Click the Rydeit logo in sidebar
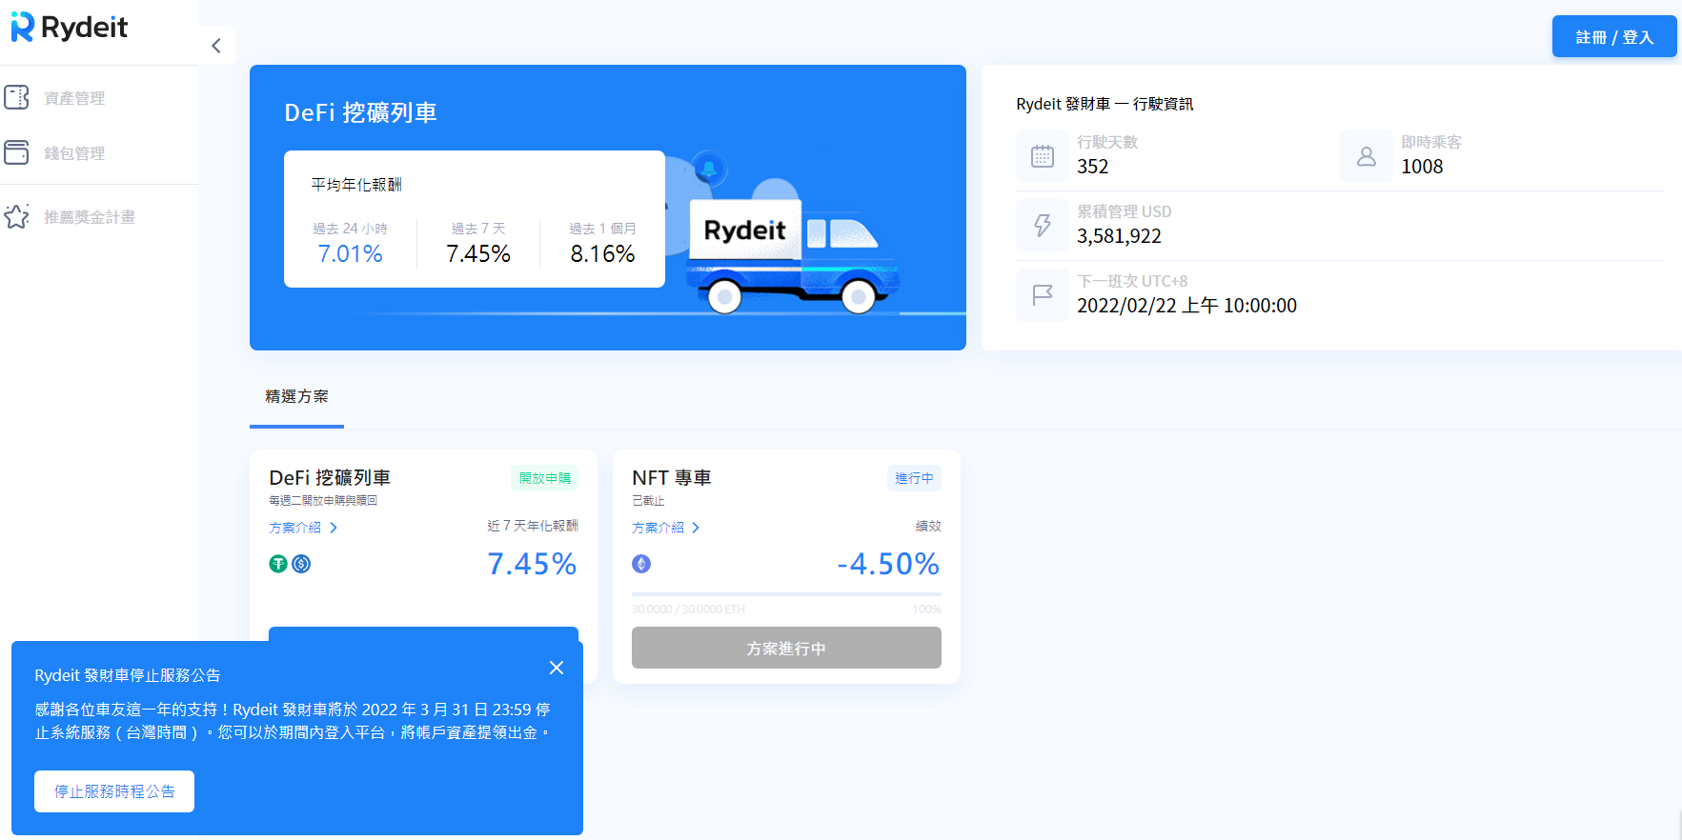 click(69, 28)
